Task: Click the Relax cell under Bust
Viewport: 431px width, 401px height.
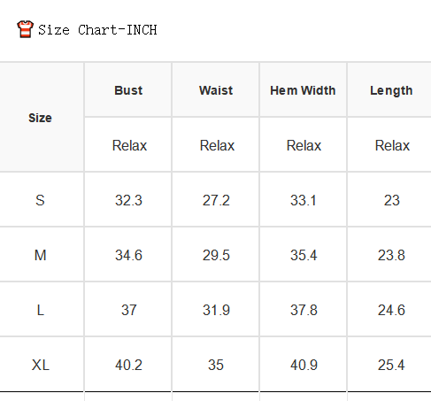Action: click(x=129, y=145)
